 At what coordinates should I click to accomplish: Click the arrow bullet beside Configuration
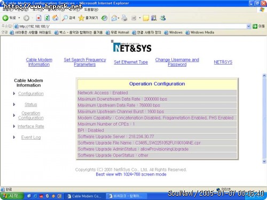pos(14,93)
